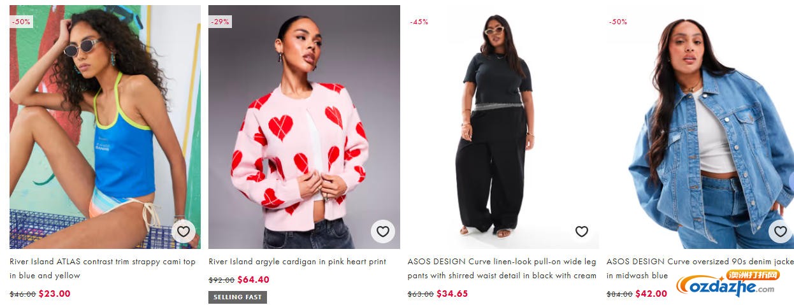
Task: Click the ozdazhe.com watermark logo
Action: [728, 284]
